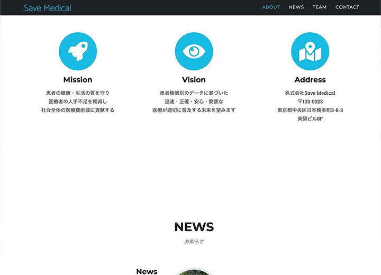Click the vision text 迅速・正確・安心・簡便な
This screenshot has height=275, width=381.
(194, 102)
